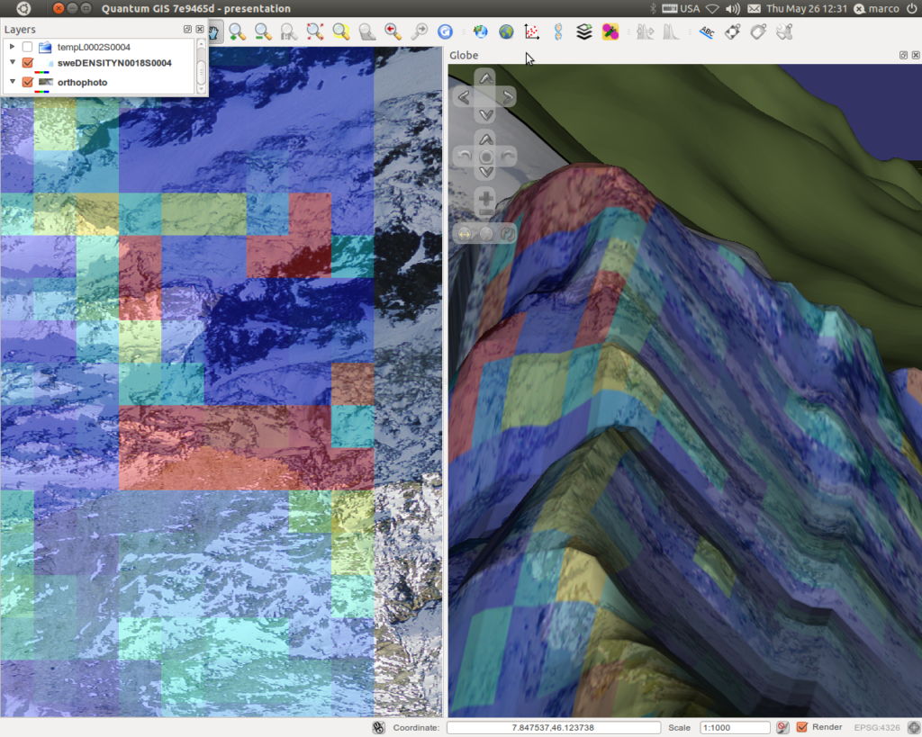Uncheck the sweDENSITYN0018S0004 layer checkbox
Viewport: 922px width, 737px height.
point(27,63)
